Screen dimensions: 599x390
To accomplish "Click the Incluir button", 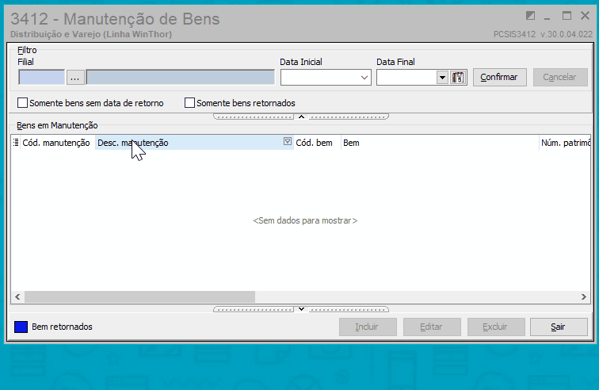I will point(368,327).
